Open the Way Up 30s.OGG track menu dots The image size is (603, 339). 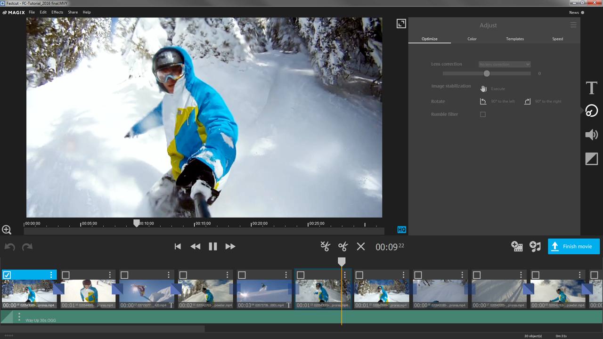tap(19, 317)
